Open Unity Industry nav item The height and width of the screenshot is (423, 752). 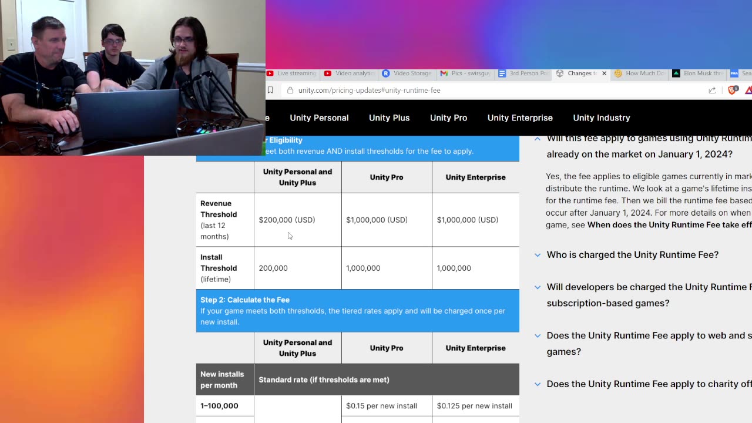click(x=602, y=117)
